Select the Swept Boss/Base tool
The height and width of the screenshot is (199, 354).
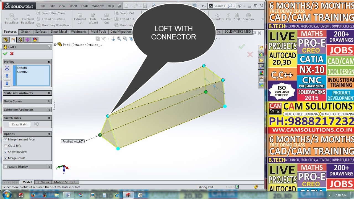[x=51, y=13]
